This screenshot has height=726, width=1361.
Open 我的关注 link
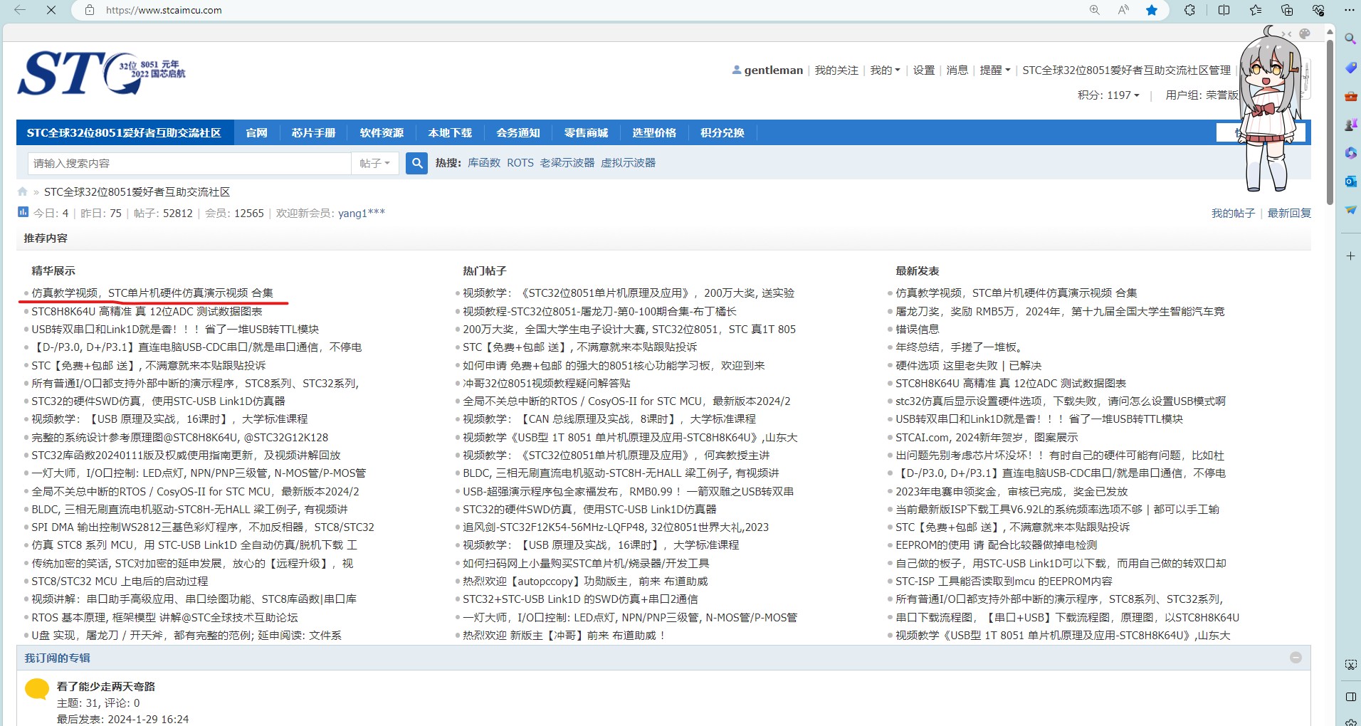coord(836,70)
